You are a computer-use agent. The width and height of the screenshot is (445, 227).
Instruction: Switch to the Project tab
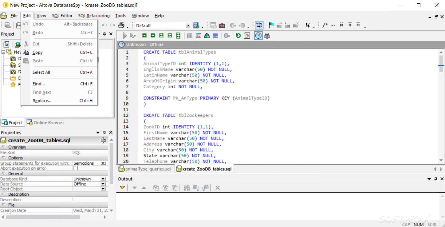pos(12,122)
